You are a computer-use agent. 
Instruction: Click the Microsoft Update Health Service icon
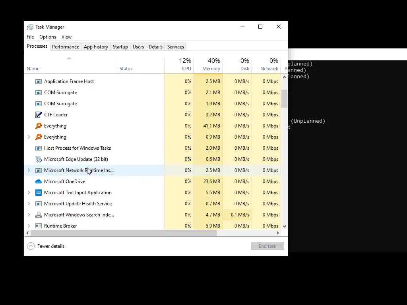click(x=39, y=204)
